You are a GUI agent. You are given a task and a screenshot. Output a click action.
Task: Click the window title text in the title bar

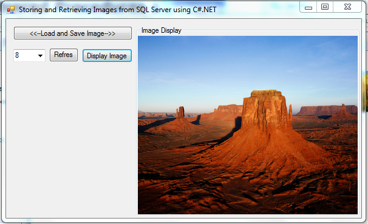click(117, 10)
